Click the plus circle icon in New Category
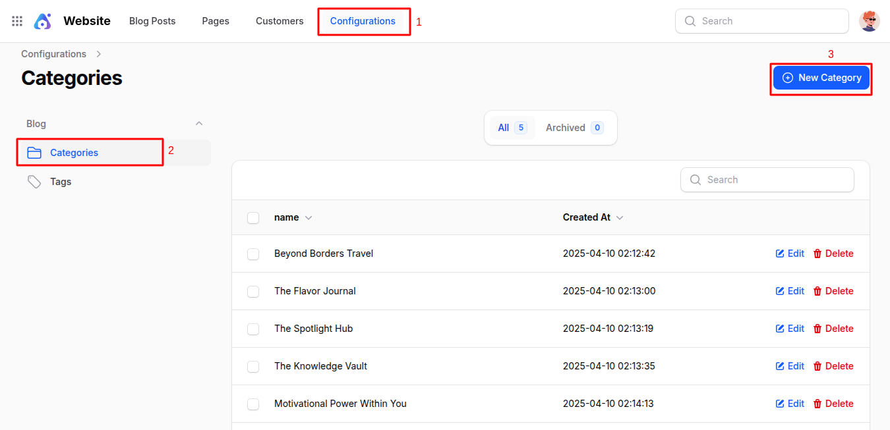The width and height of the screenshot is (890, 430). coord(788,77)
